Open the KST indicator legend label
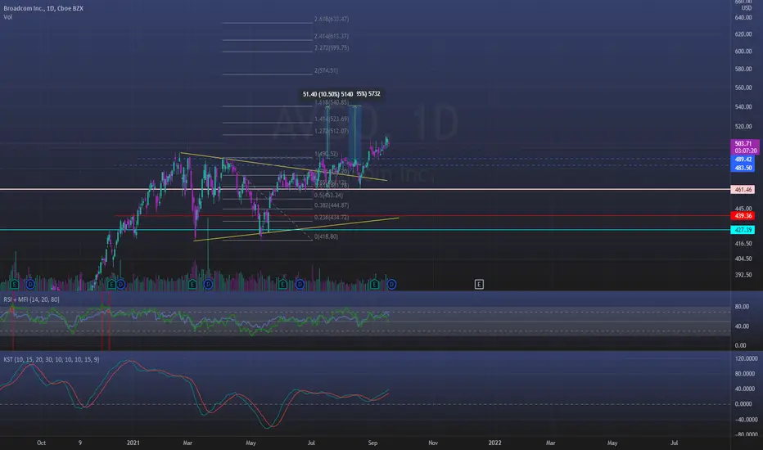This screenshot has height=450, width=763. pos(51,359)
